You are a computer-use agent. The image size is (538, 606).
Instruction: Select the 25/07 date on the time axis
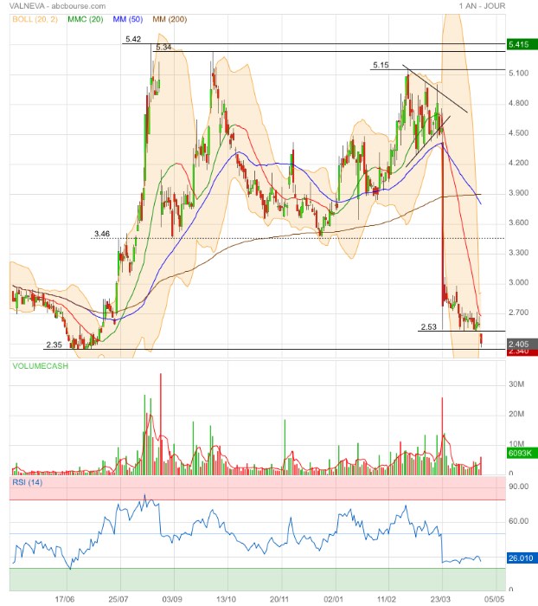click(x=118, y=599)
